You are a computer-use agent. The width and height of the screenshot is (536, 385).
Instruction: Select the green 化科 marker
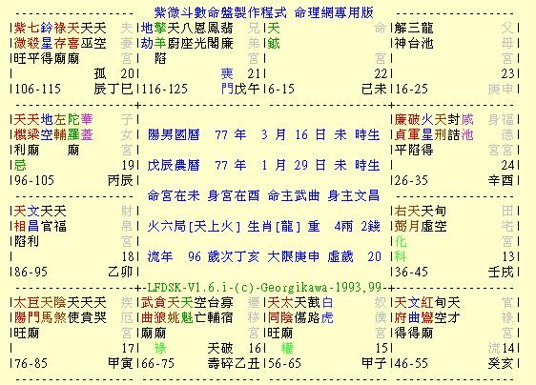[x=401, y=249]
